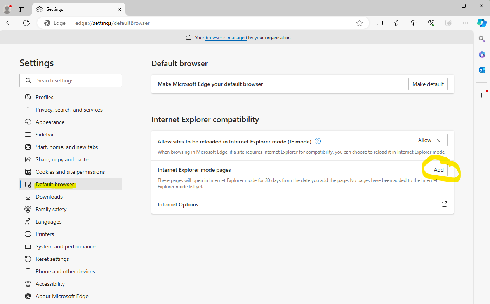Open the Collections toolbar icon
490x304 pixels.
(414, 23)
